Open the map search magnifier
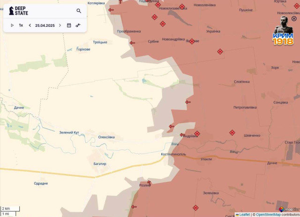The image size is (300, 217). tap(79, 11)
